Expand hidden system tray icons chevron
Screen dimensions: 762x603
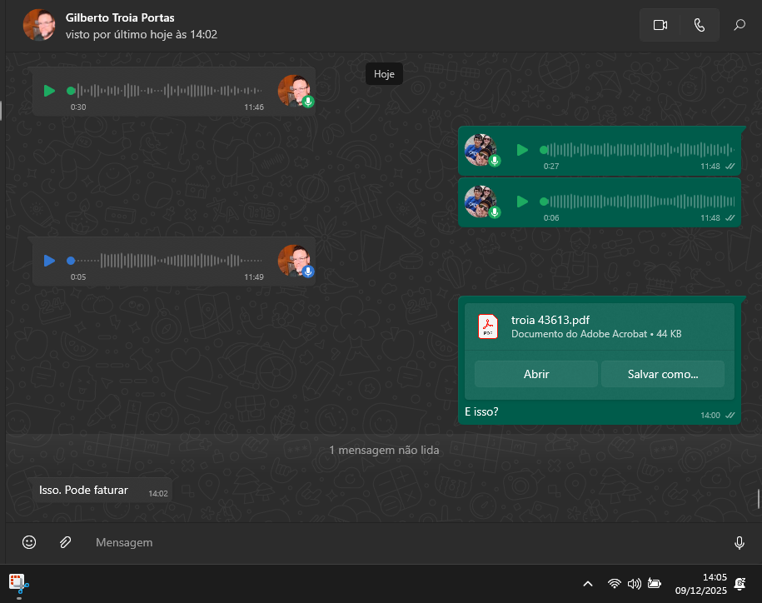coord(587,584)
